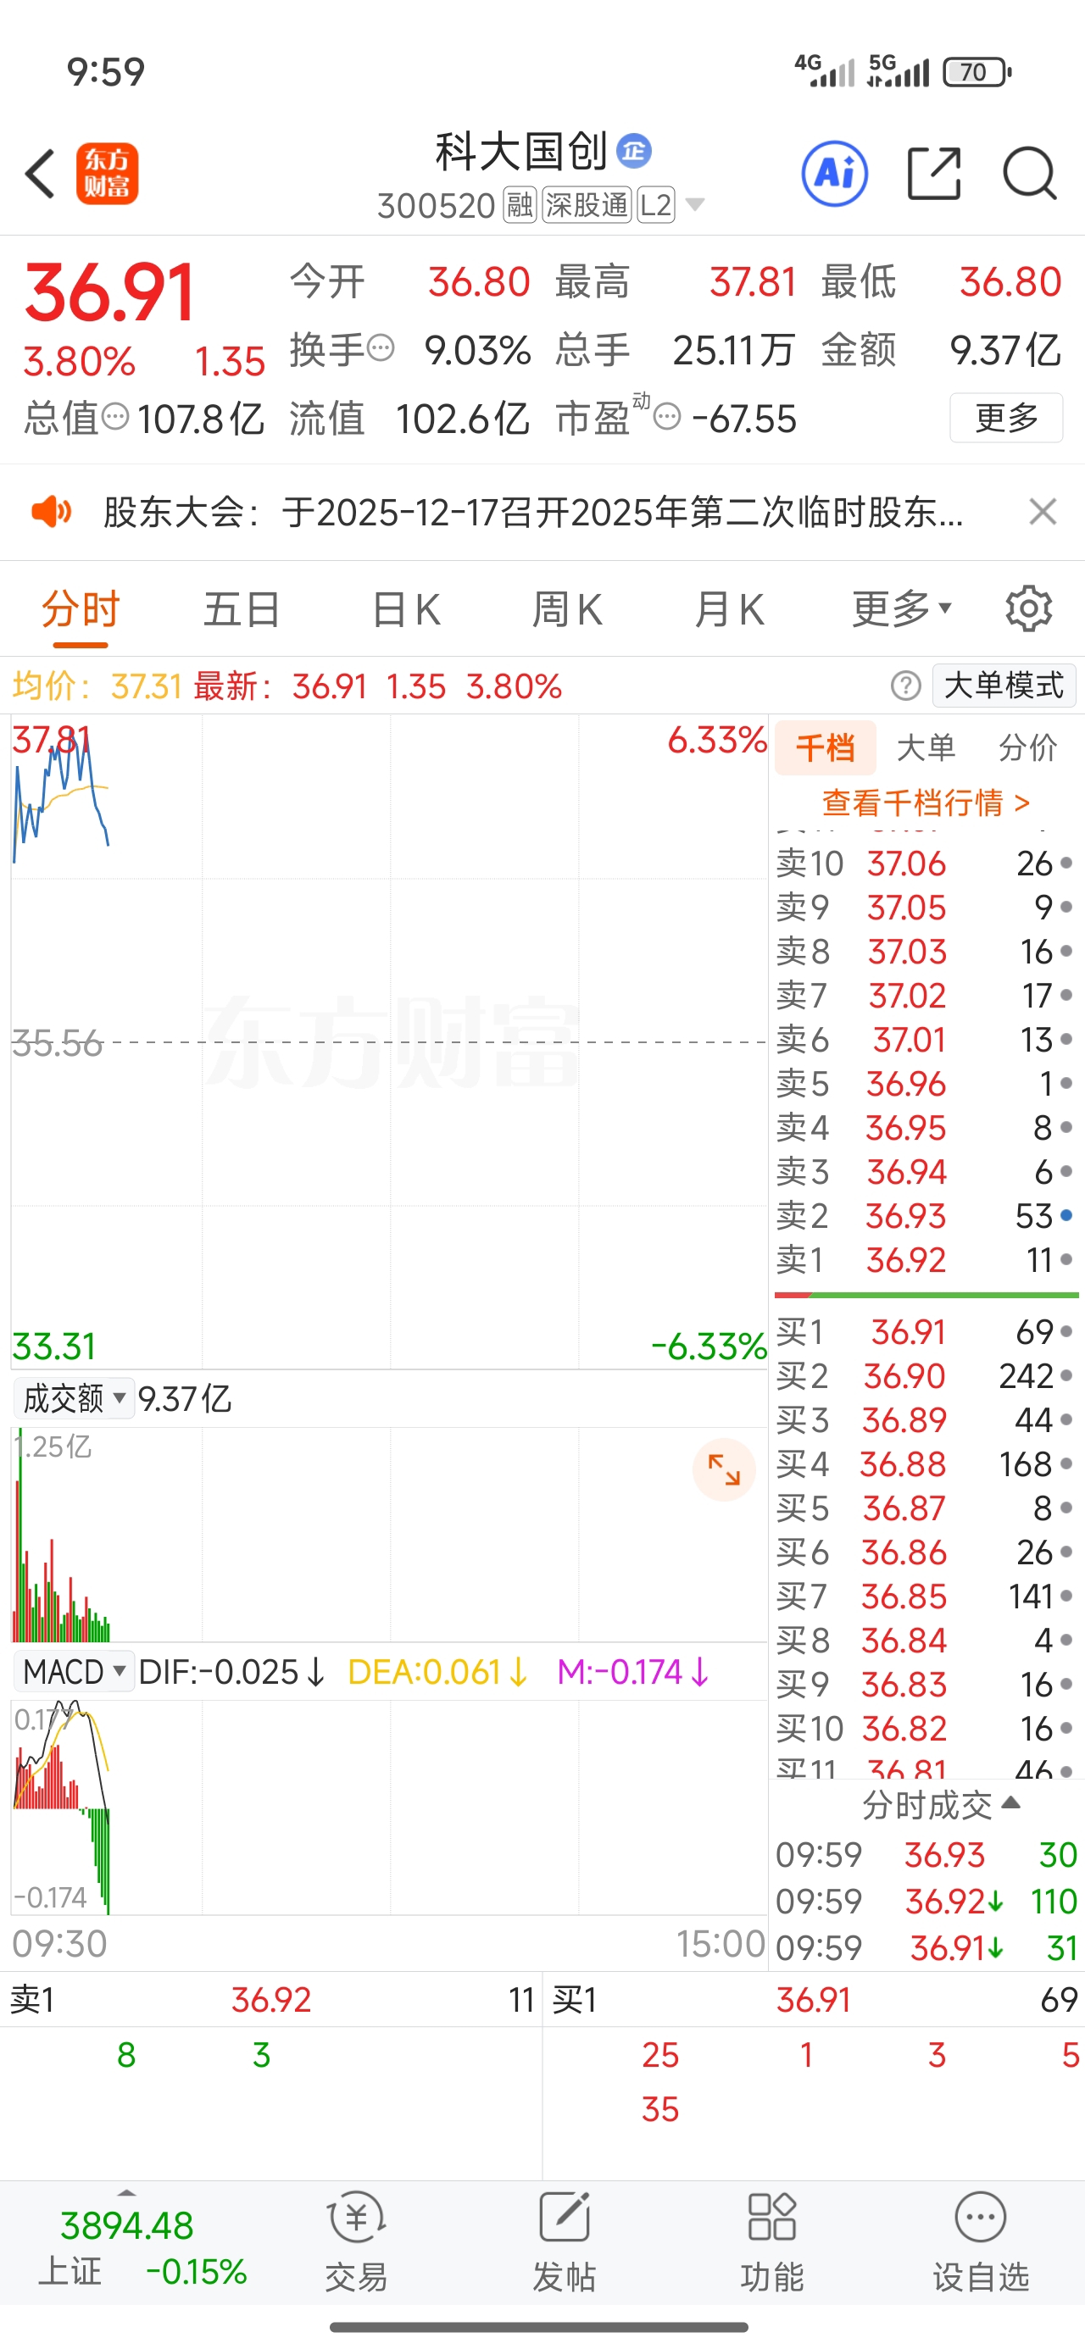Tap the 均价 37.31 average price label
1085x2349 pixels.
(x=97, y=686)
